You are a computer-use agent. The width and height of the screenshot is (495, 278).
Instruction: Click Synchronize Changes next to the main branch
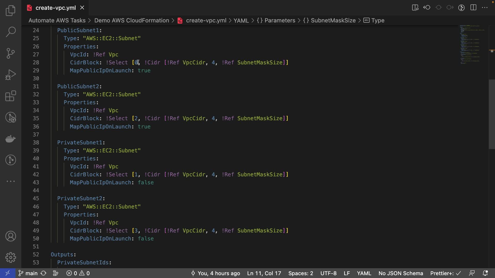pyautogui.click(x=44, y=273)
